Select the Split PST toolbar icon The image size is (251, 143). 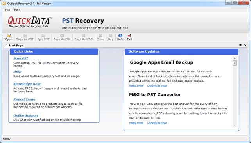click(43, 37)
